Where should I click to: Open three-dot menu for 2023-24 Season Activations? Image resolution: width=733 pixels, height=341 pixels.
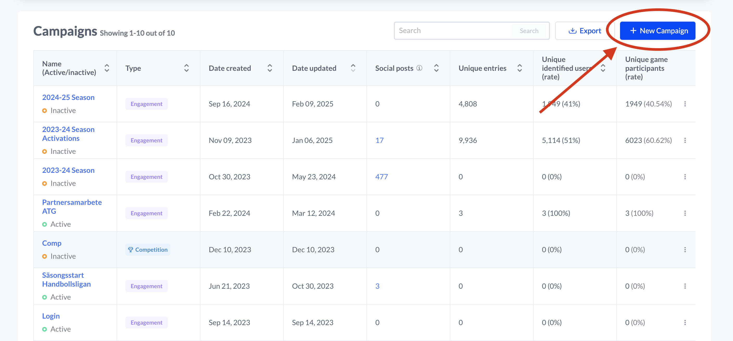(x=685, y=140)
